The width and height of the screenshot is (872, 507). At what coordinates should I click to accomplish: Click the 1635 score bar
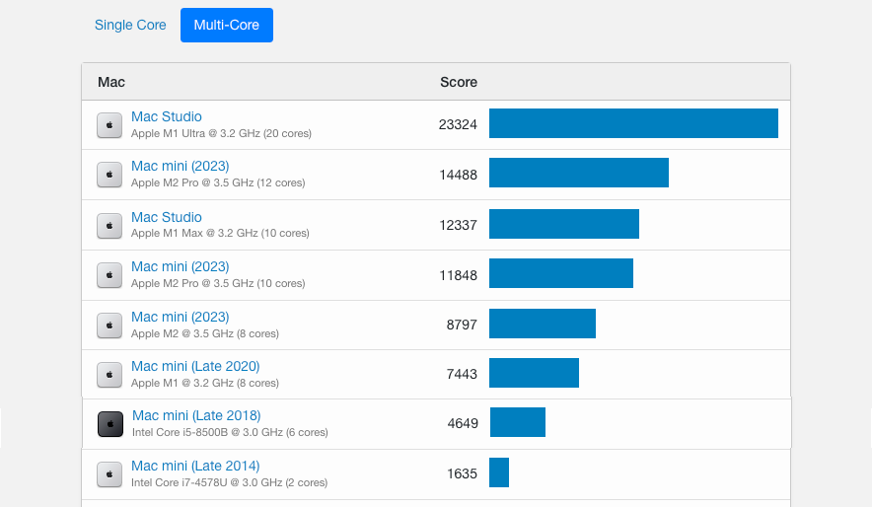tap(499, 472)
